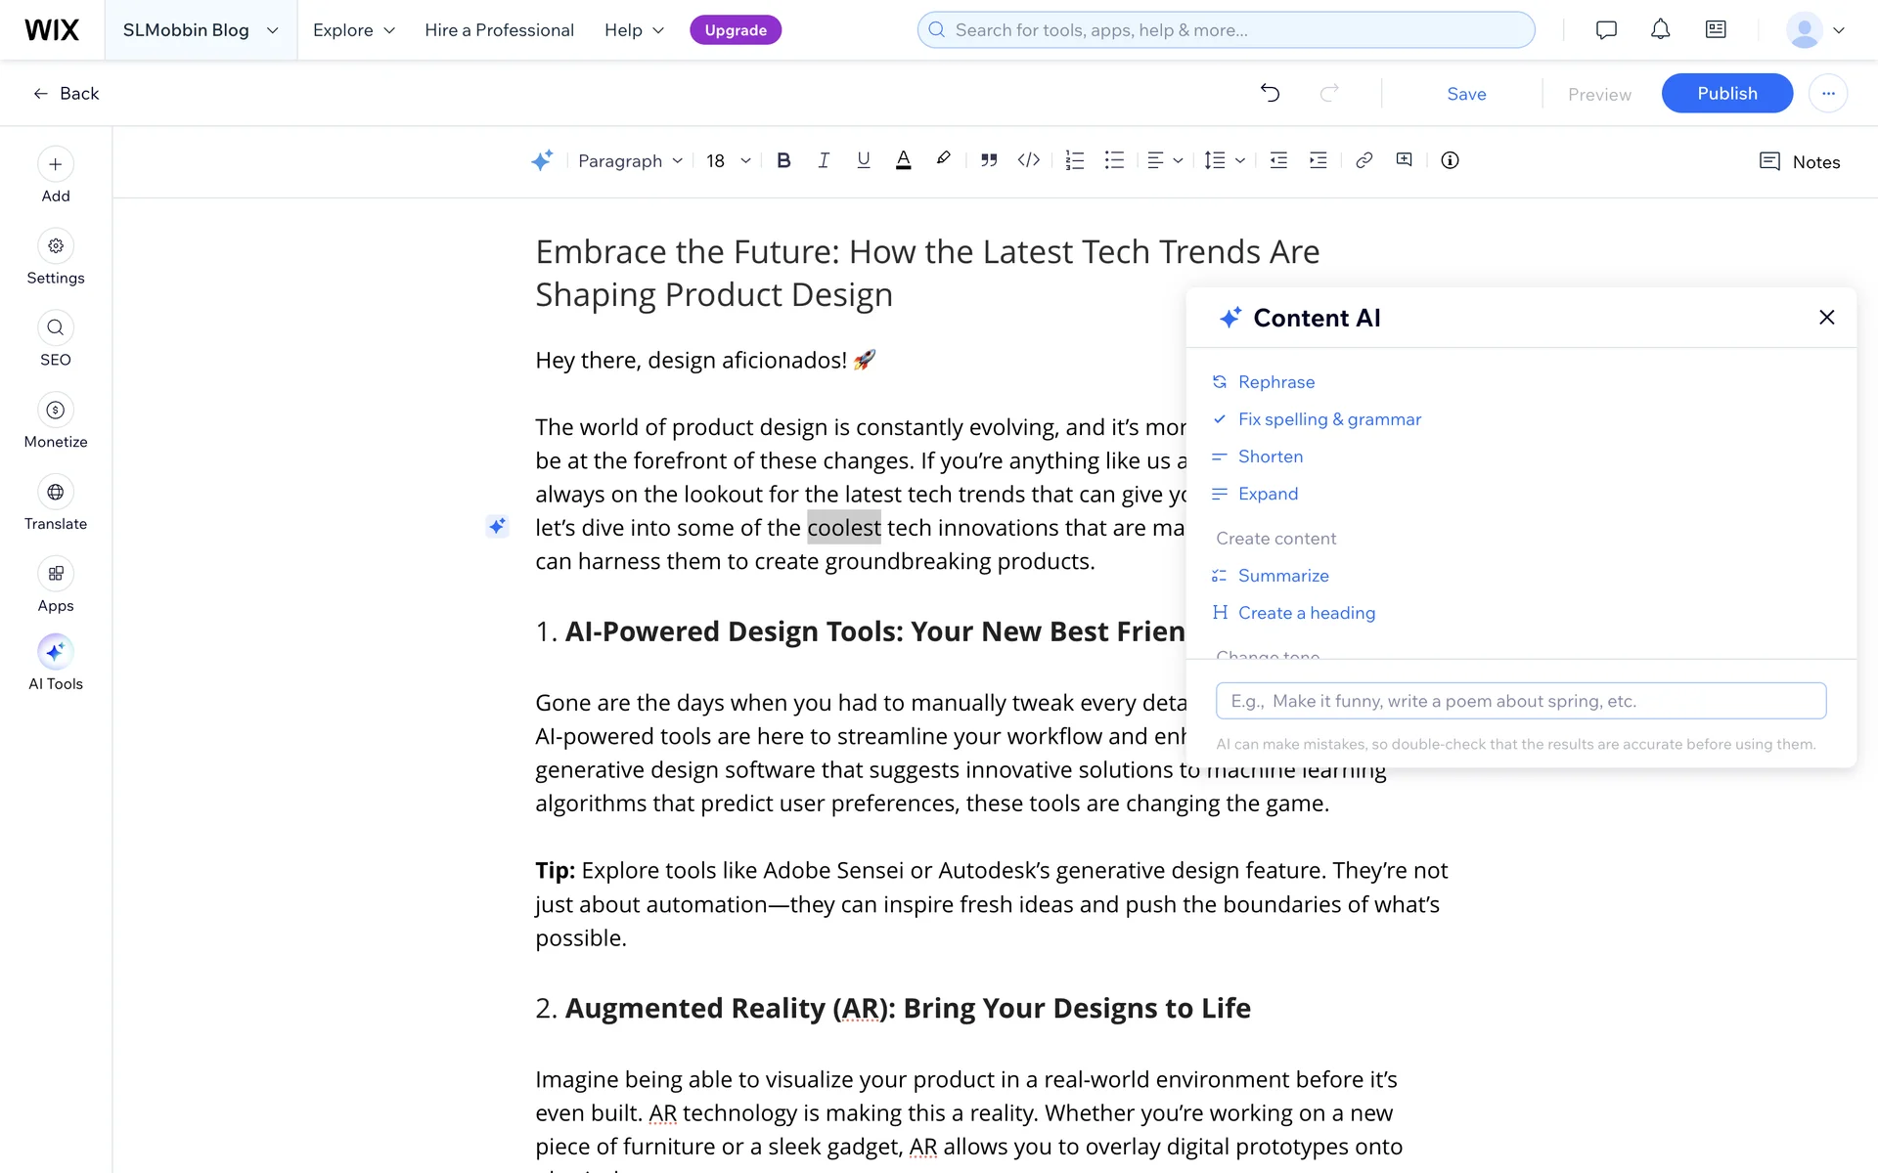The width and height of the screenshot is (1878, 1173).
Task: Toggle italic text formatting
Action: (824, 160)
